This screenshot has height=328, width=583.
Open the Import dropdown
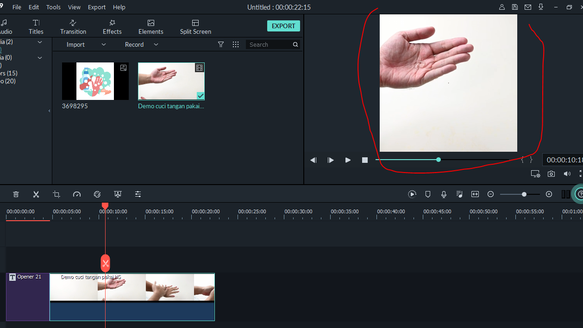pyautogui.click(x=86, y=44)
